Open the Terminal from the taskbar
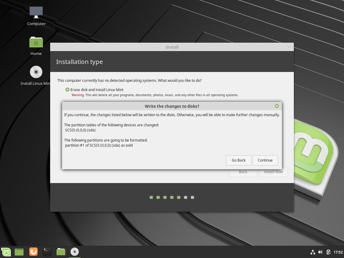 [x=47, y=252]
